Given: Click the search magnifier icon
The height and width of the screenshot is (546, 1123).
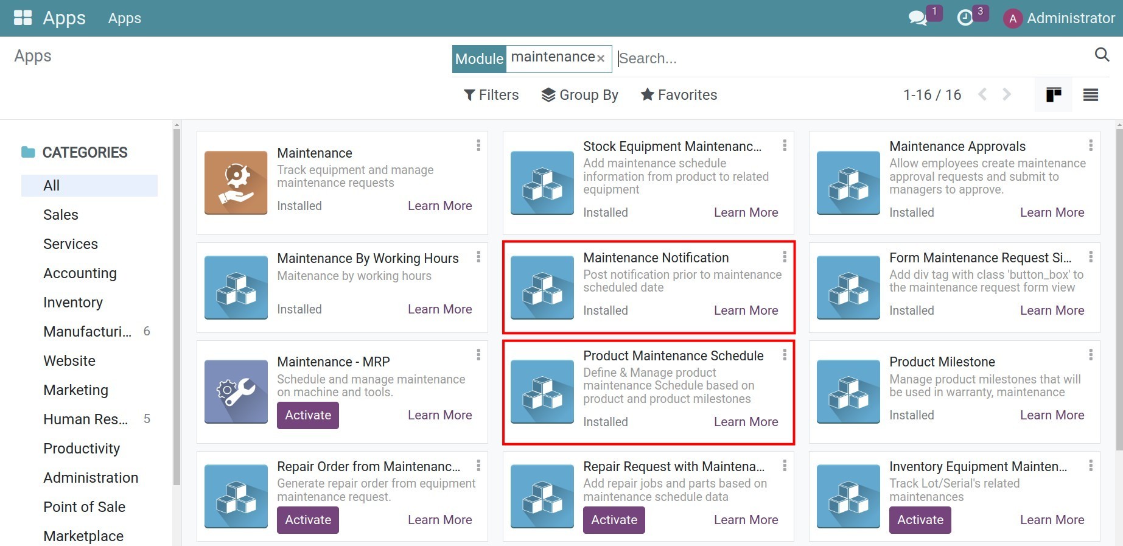Looking at the screenshot, I should point(1102,55).
